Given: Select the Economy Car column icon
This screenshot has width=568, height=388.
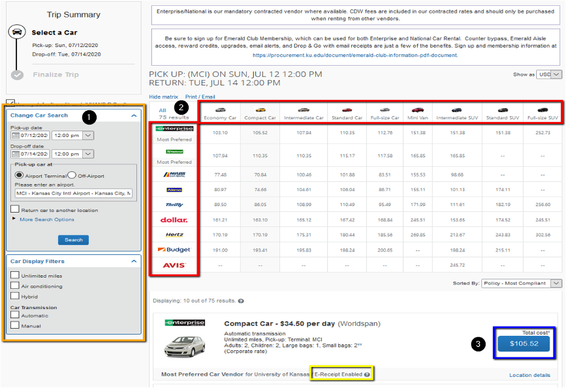Looking at the screenshot, I should point(220,110).
